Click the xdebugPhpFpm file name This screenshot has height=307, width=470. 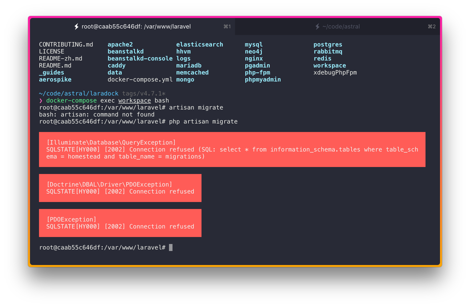click(335, 72)
